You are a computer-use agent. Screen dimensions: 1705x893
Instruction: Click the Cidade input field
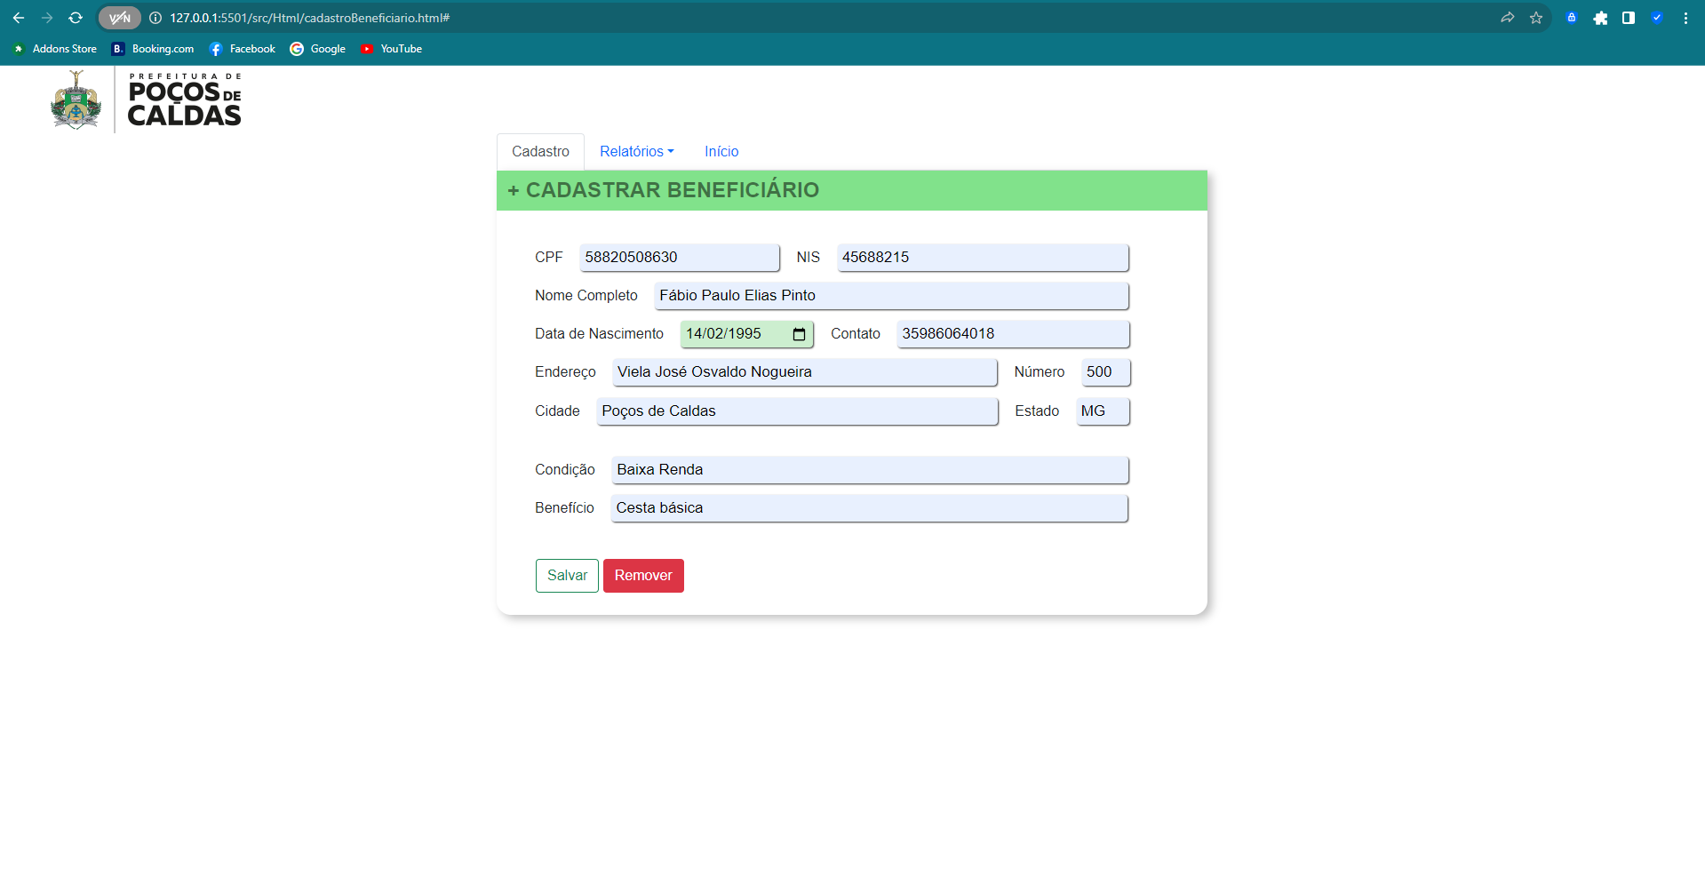(x=798, y=411)
